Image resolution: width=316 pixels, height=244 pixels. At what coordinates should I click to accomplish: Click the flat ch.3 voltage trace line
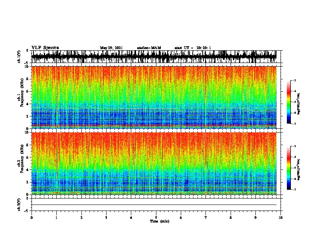pyautogui.click(x=154, y=205)
